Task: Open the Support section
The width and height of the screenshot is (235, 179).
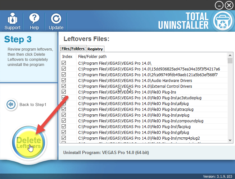Action: click(x=12, y=21)
